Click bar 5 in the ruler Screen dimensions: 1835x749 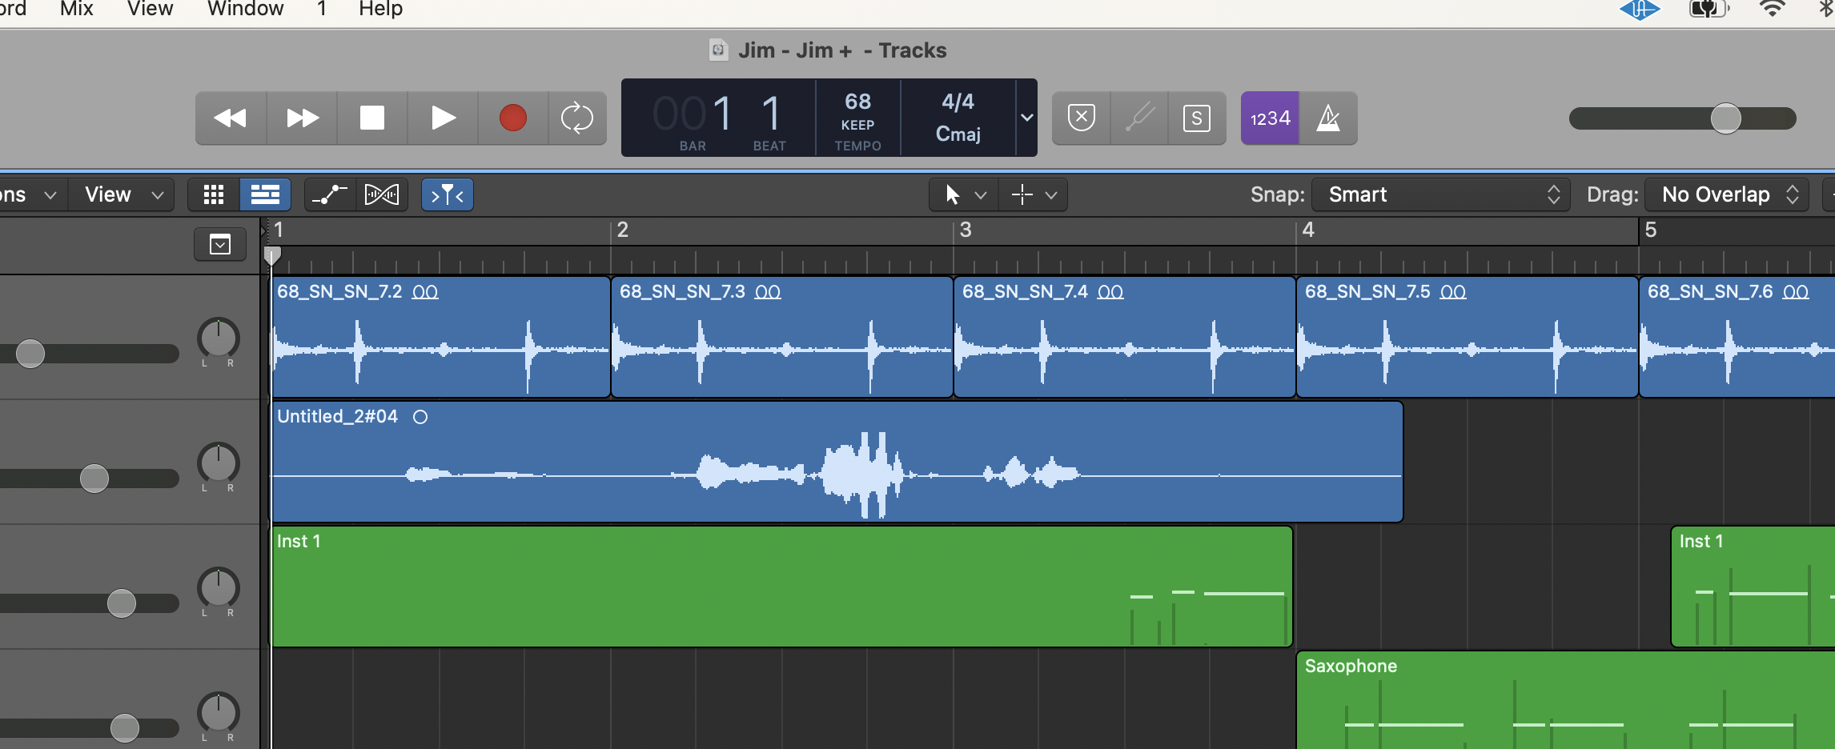coord(1651,230)
